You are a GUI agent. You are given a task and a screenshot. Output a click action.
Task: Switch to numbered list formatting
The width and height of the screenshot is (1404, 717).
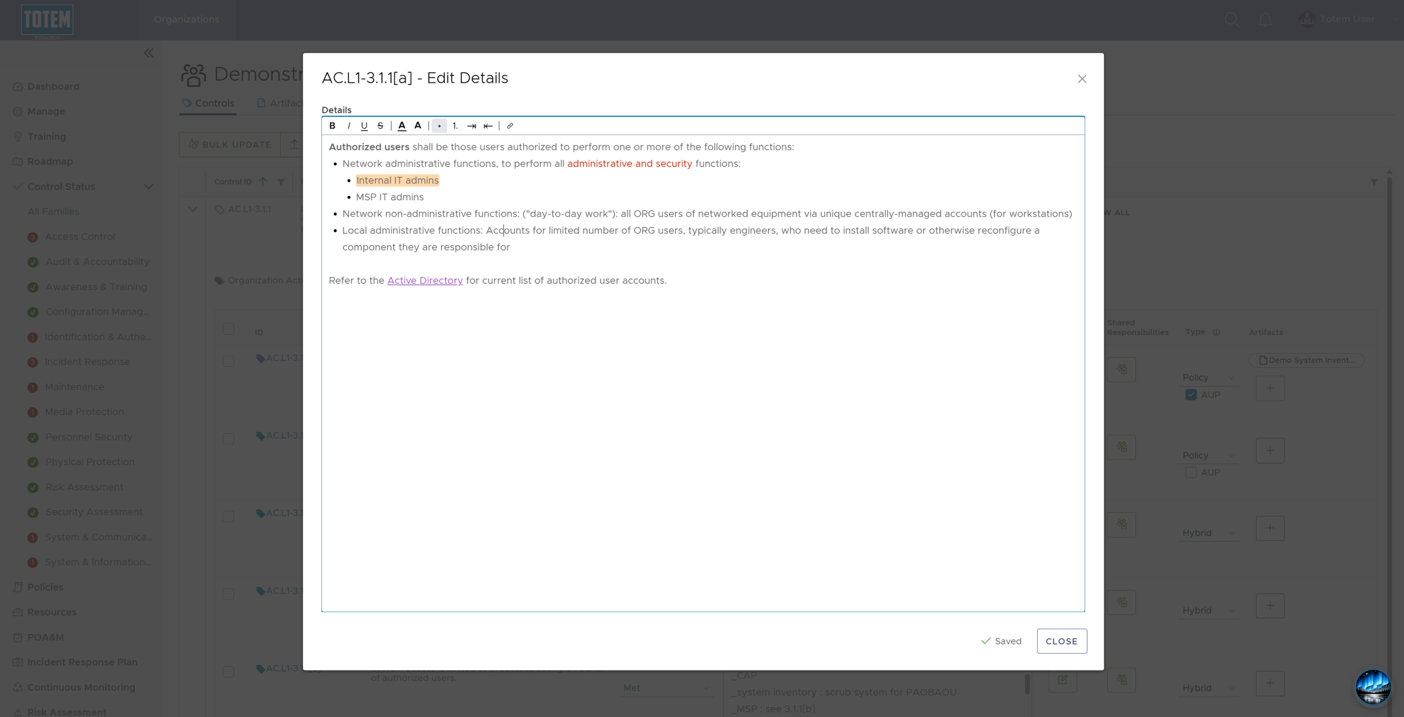click(455, 126)
